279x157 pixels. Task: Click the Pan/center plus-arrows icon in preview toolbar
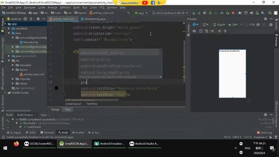225,31
